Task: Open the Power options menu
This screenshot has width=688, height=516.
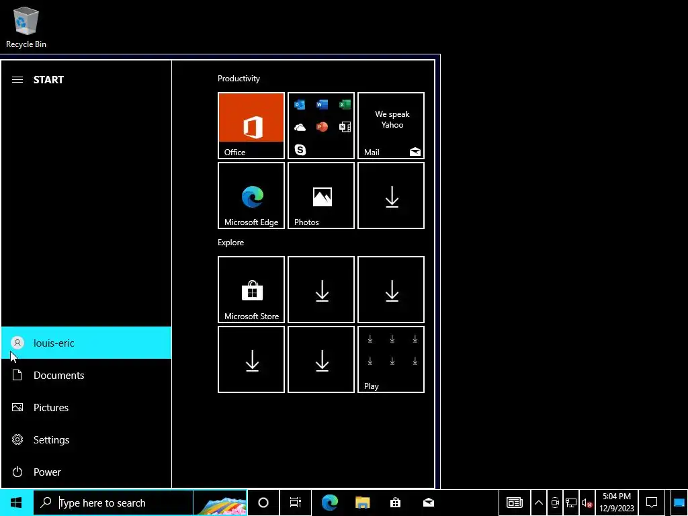Action: click(x=86, y=472)
